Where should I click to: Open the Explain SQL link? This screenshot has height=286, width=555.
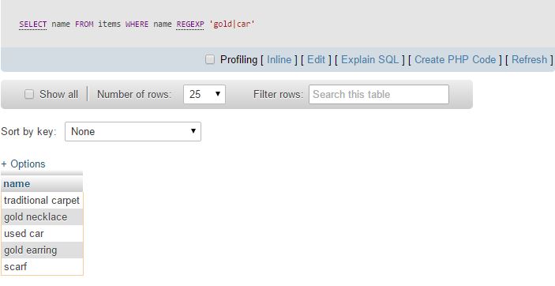(369, 59)
